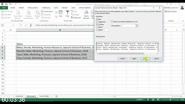The height and width of the screenshot is (104, 185).
Task: Open the FORMULAS ribbon tab
Action: (x=46, y=8)
